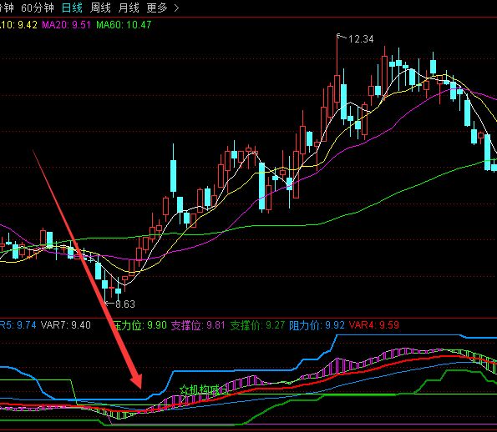Select the 日线 daily chart tab

[72, 8]
